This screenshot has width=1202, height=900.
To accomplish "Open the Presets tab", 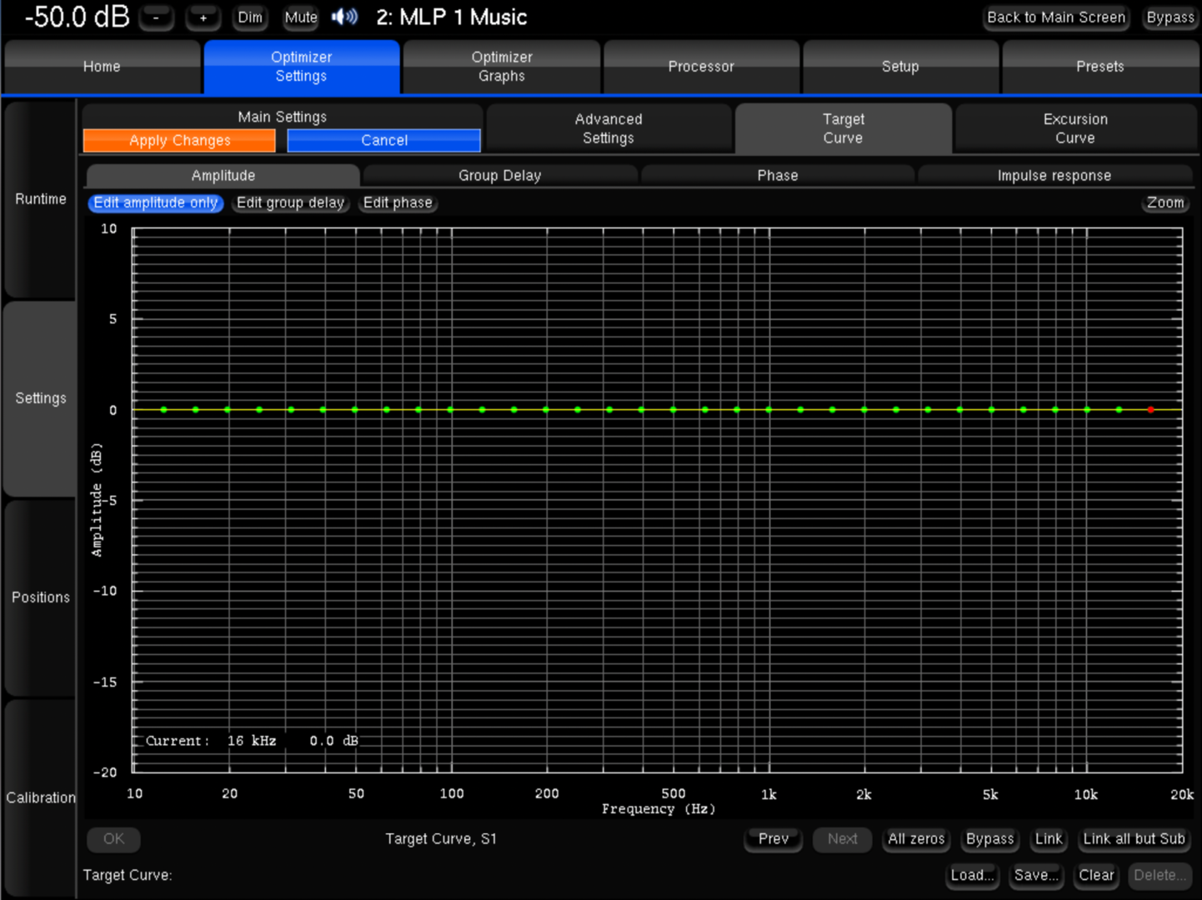I will (1100, 67).
